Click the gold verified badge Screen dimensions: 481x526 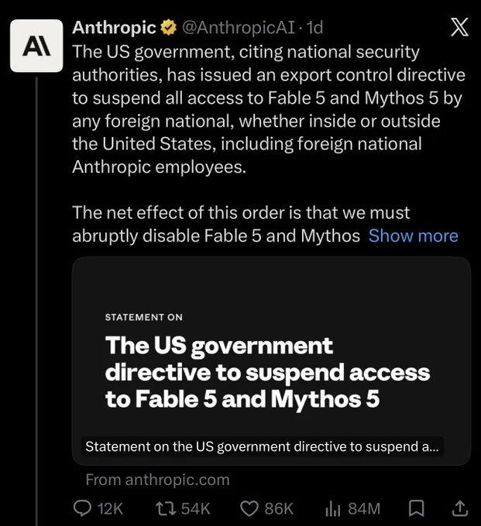(169, 28)
